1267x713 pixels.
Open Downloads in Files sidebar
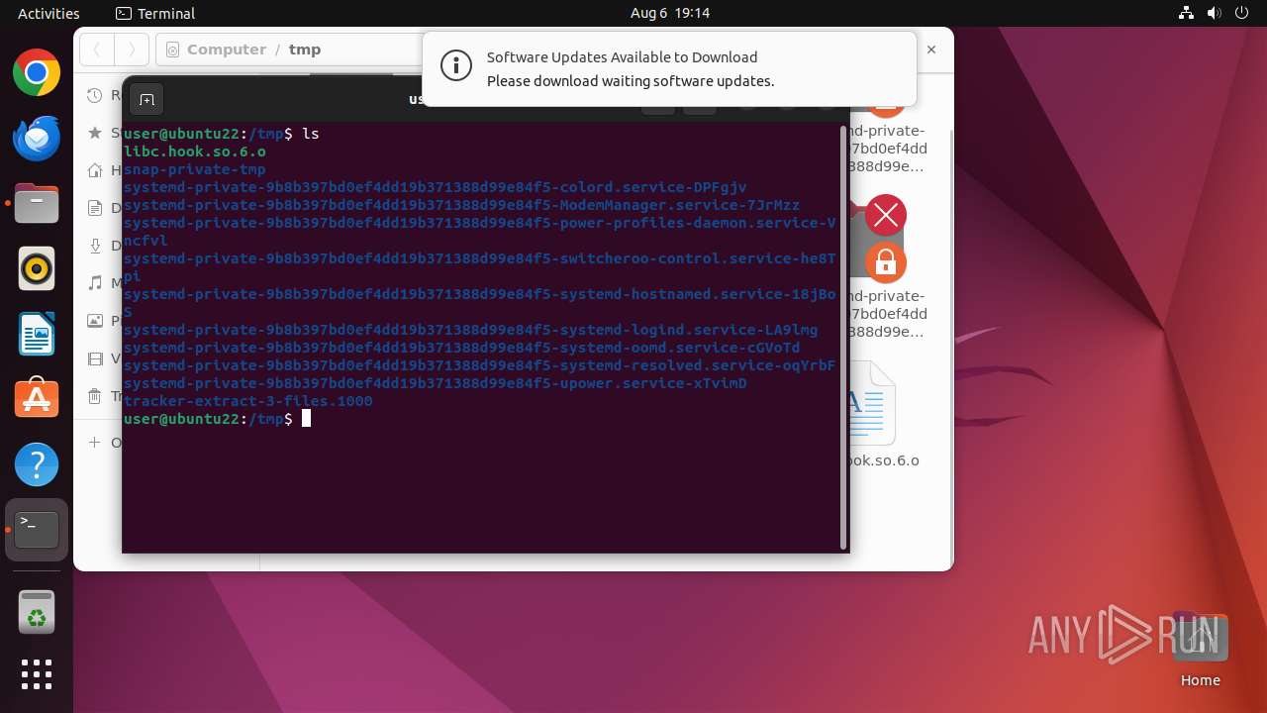[x=104, y=246]
